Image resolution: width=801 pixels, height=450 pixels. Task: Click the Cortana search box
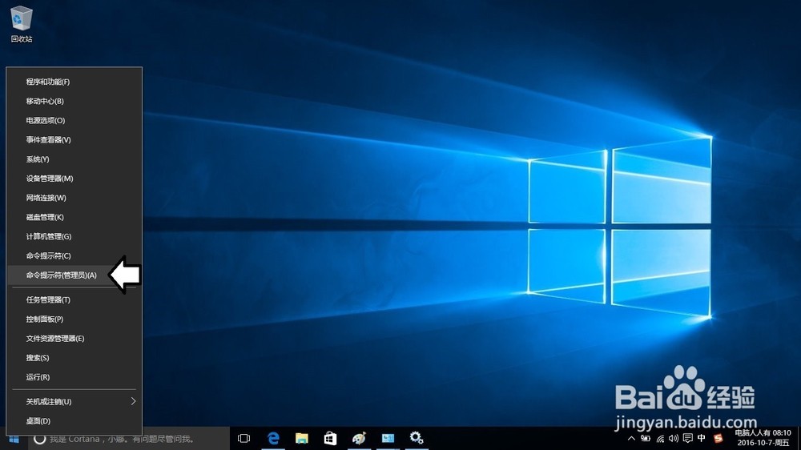pos(129,439)
